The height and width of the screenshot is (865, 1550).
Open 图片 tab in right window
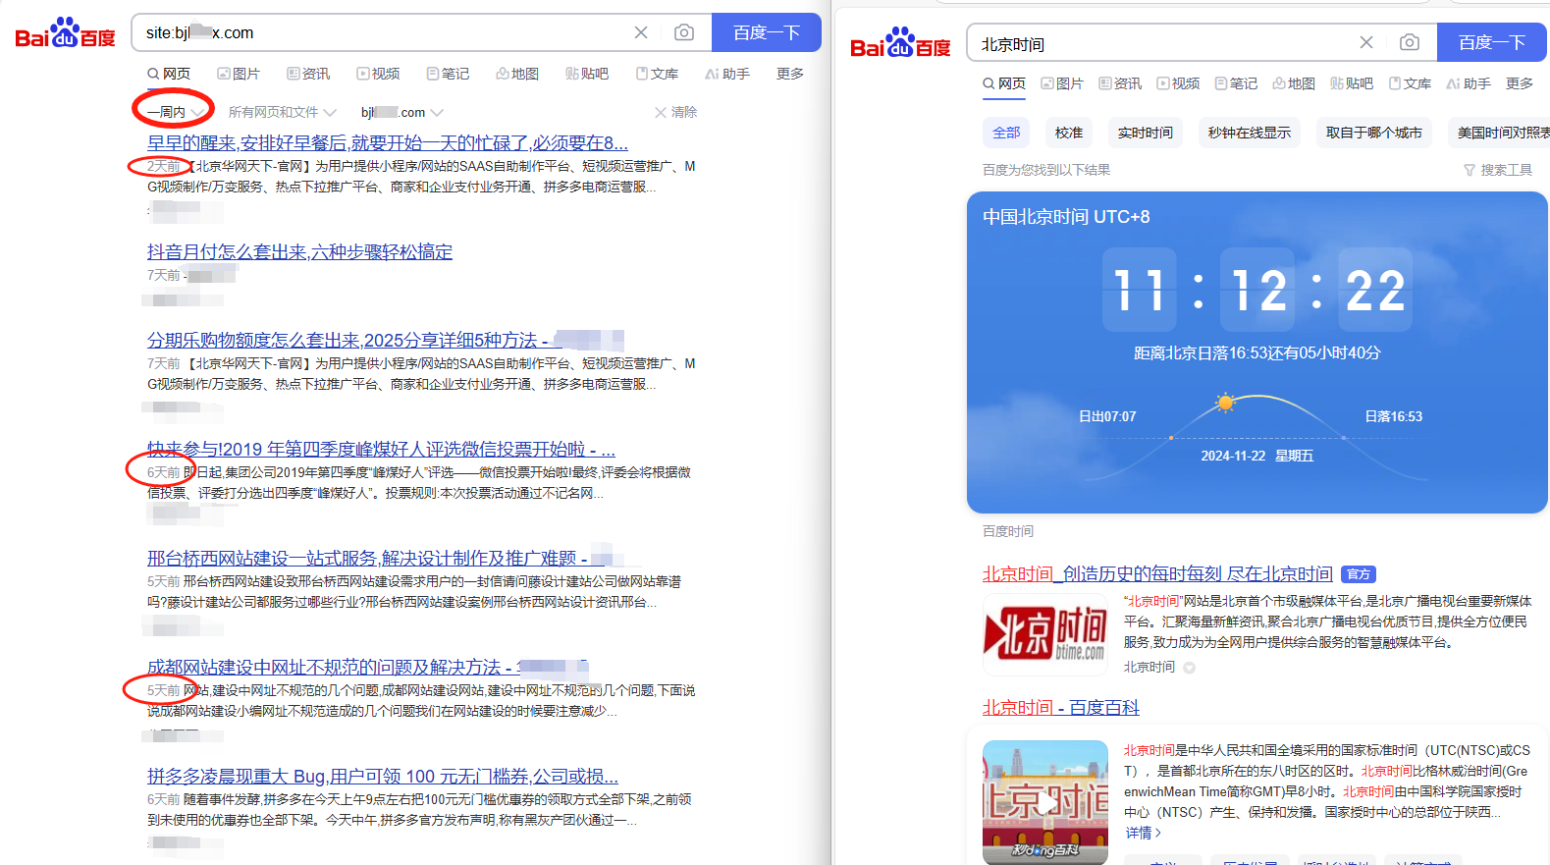[x=1062, y=83]
